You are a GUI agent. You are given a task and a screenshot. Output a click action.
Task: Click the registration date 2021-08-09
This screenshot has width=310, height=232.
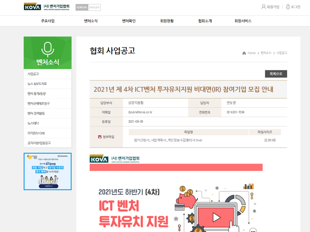click(136, 121)
